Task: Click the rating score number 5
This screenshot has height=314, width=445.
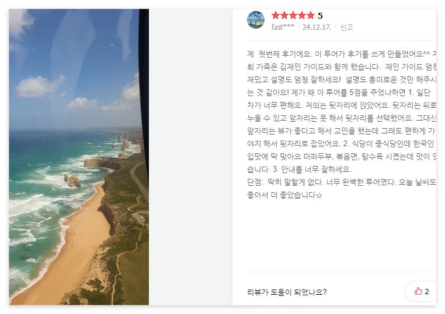Action: (320, 16)
